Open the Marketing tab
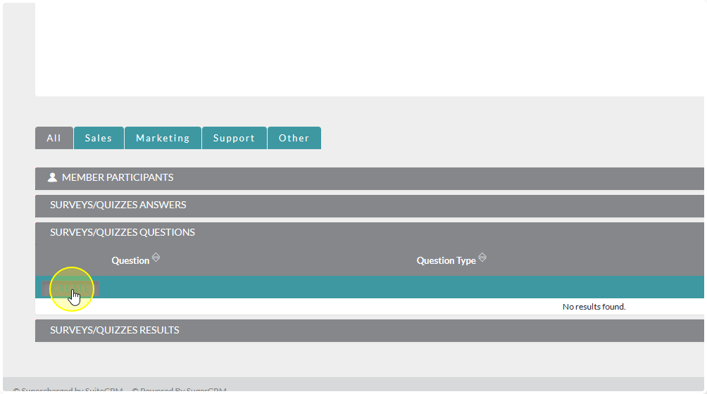This screenshot has height=394, width=707. click(163, 138)
